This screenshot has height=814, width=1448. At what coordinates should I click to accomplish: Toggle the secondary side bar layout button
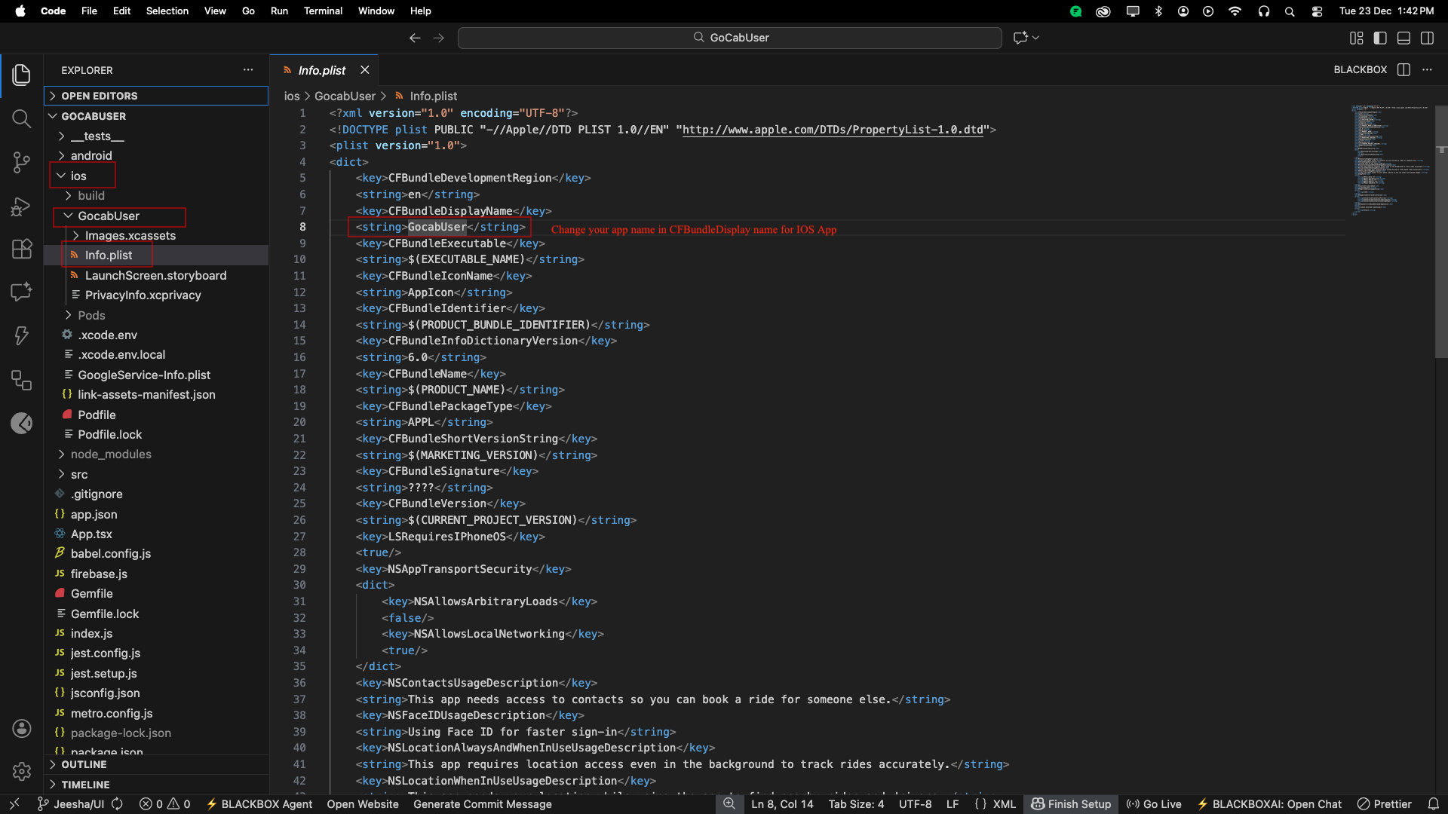coord(1427,38)
